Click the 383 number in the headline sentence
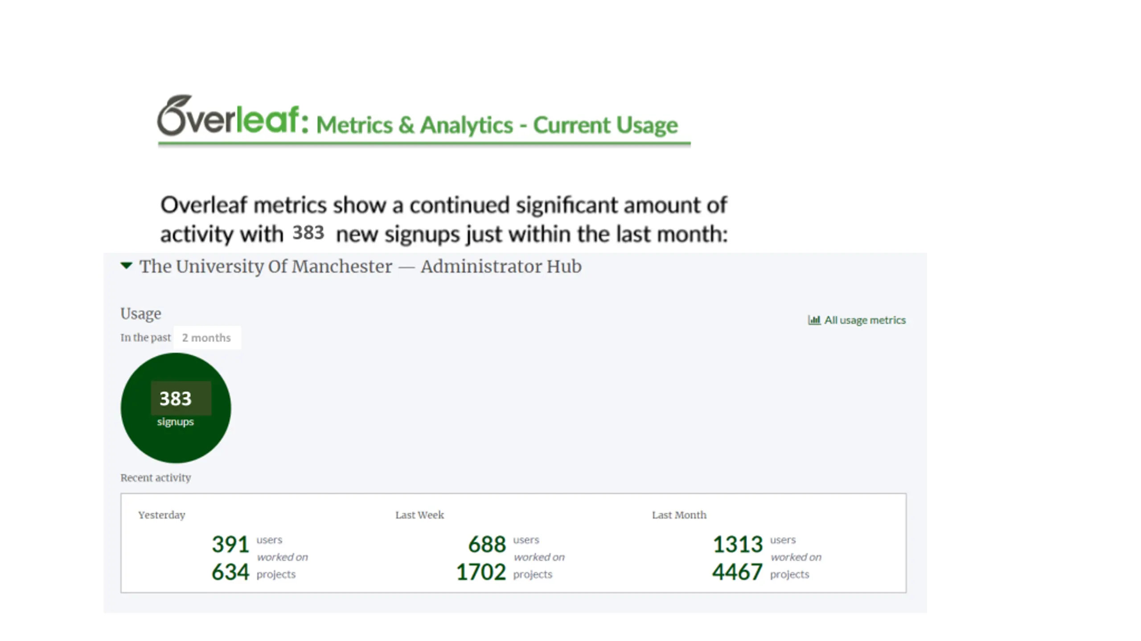The width and height of the screenshot is (1141, 641). click(x=308, y=233)
